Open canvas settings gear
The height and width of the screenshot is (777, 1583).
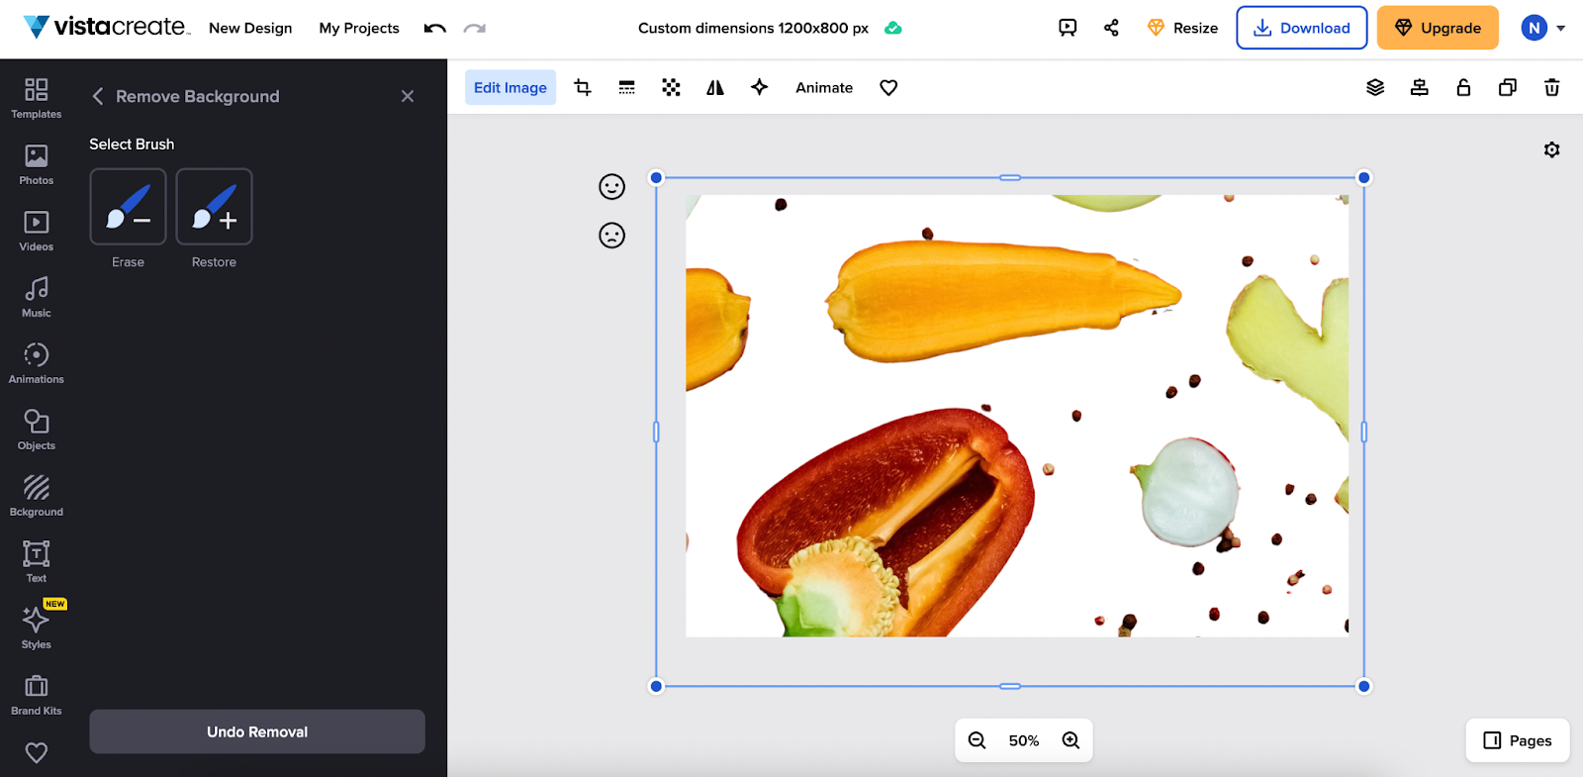(x=1551, y=149)
